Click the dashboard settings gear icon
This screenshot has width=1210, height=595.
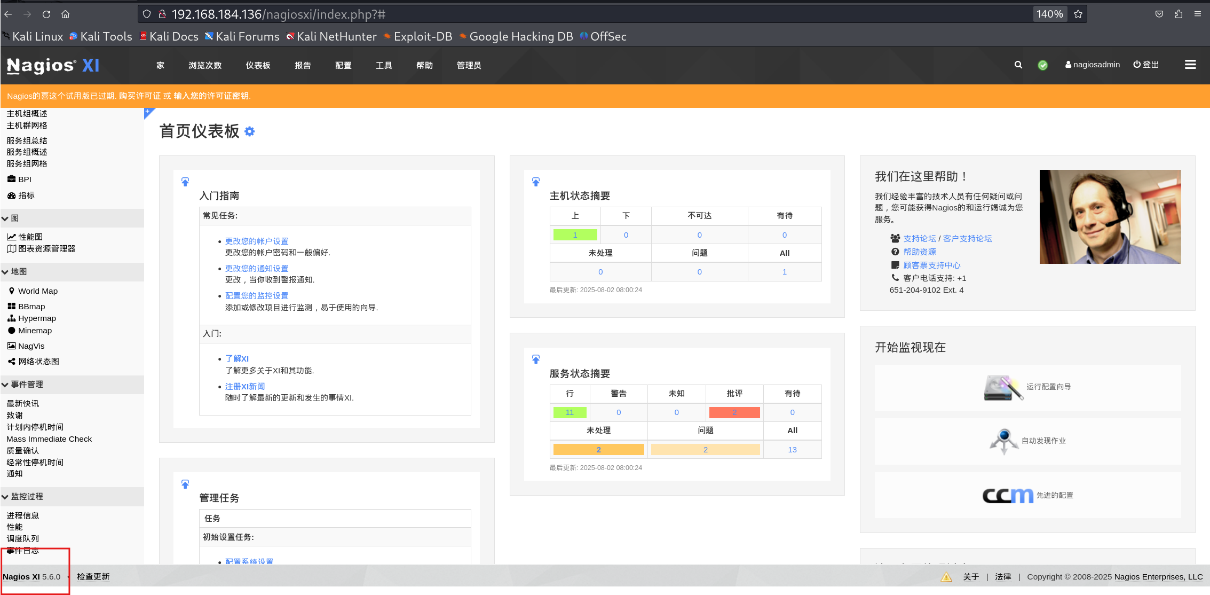coord(250,131)
